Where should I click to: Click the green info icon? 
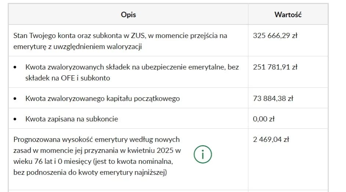202,155
